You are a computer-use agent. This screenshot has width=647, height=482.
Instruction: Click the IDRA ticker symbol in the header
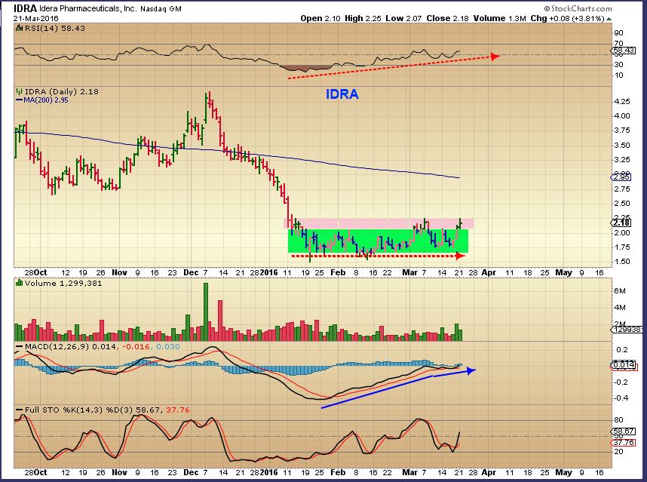coord(26,8)
